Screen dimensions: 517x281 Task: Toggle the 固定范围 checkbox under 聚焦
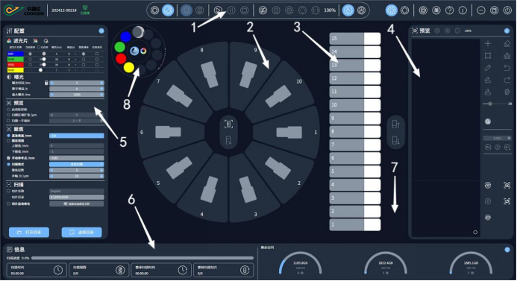tap(8, 141)
